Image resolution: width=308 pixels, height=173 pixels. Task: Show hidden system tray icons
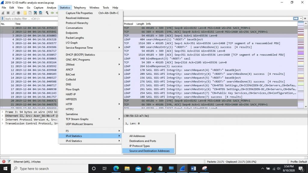(263, 168)
